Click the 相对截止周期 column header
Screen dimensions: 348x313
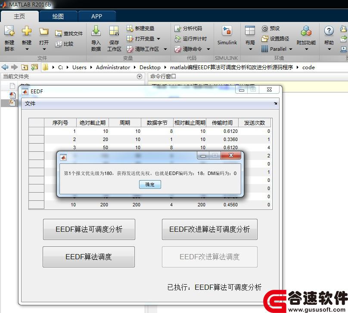(190, 123)
